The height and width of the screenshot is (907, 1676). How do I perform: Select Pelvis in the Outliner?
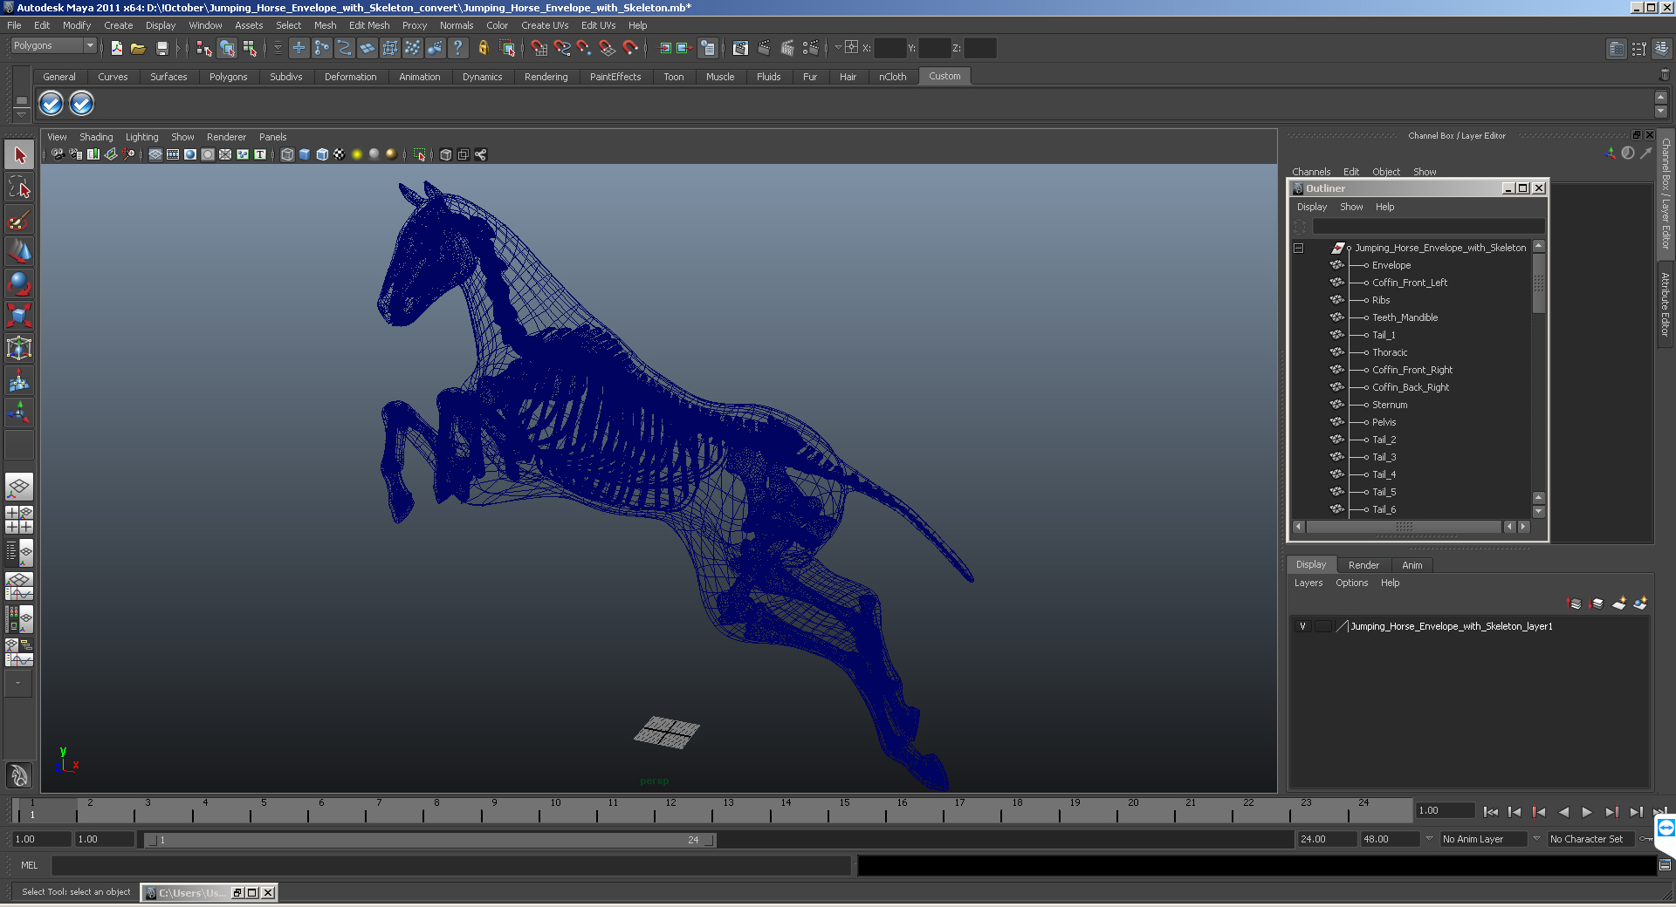click(1384, 422)
